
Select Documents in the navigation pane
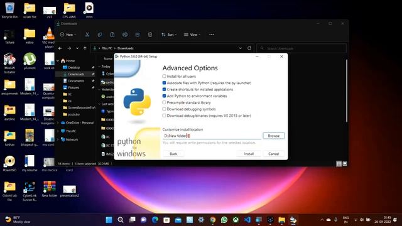click(76, 81)
